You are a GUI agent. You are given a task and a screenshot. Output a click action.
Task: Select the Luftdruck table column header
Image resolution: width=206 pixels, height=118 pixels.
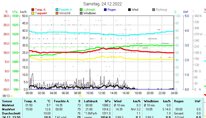coord(91,101)
